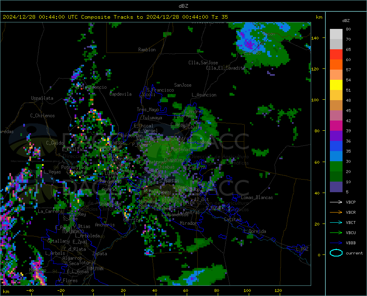The height and width of the screenshot is (296, 367).
Task: Click the green VBCU arrow in legend
Action: coord(336,233)
